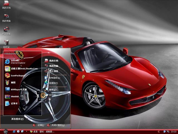Screen dimensions: 178x134
Task: Open IconPackager from the Start menu
Action: (18, 75)
